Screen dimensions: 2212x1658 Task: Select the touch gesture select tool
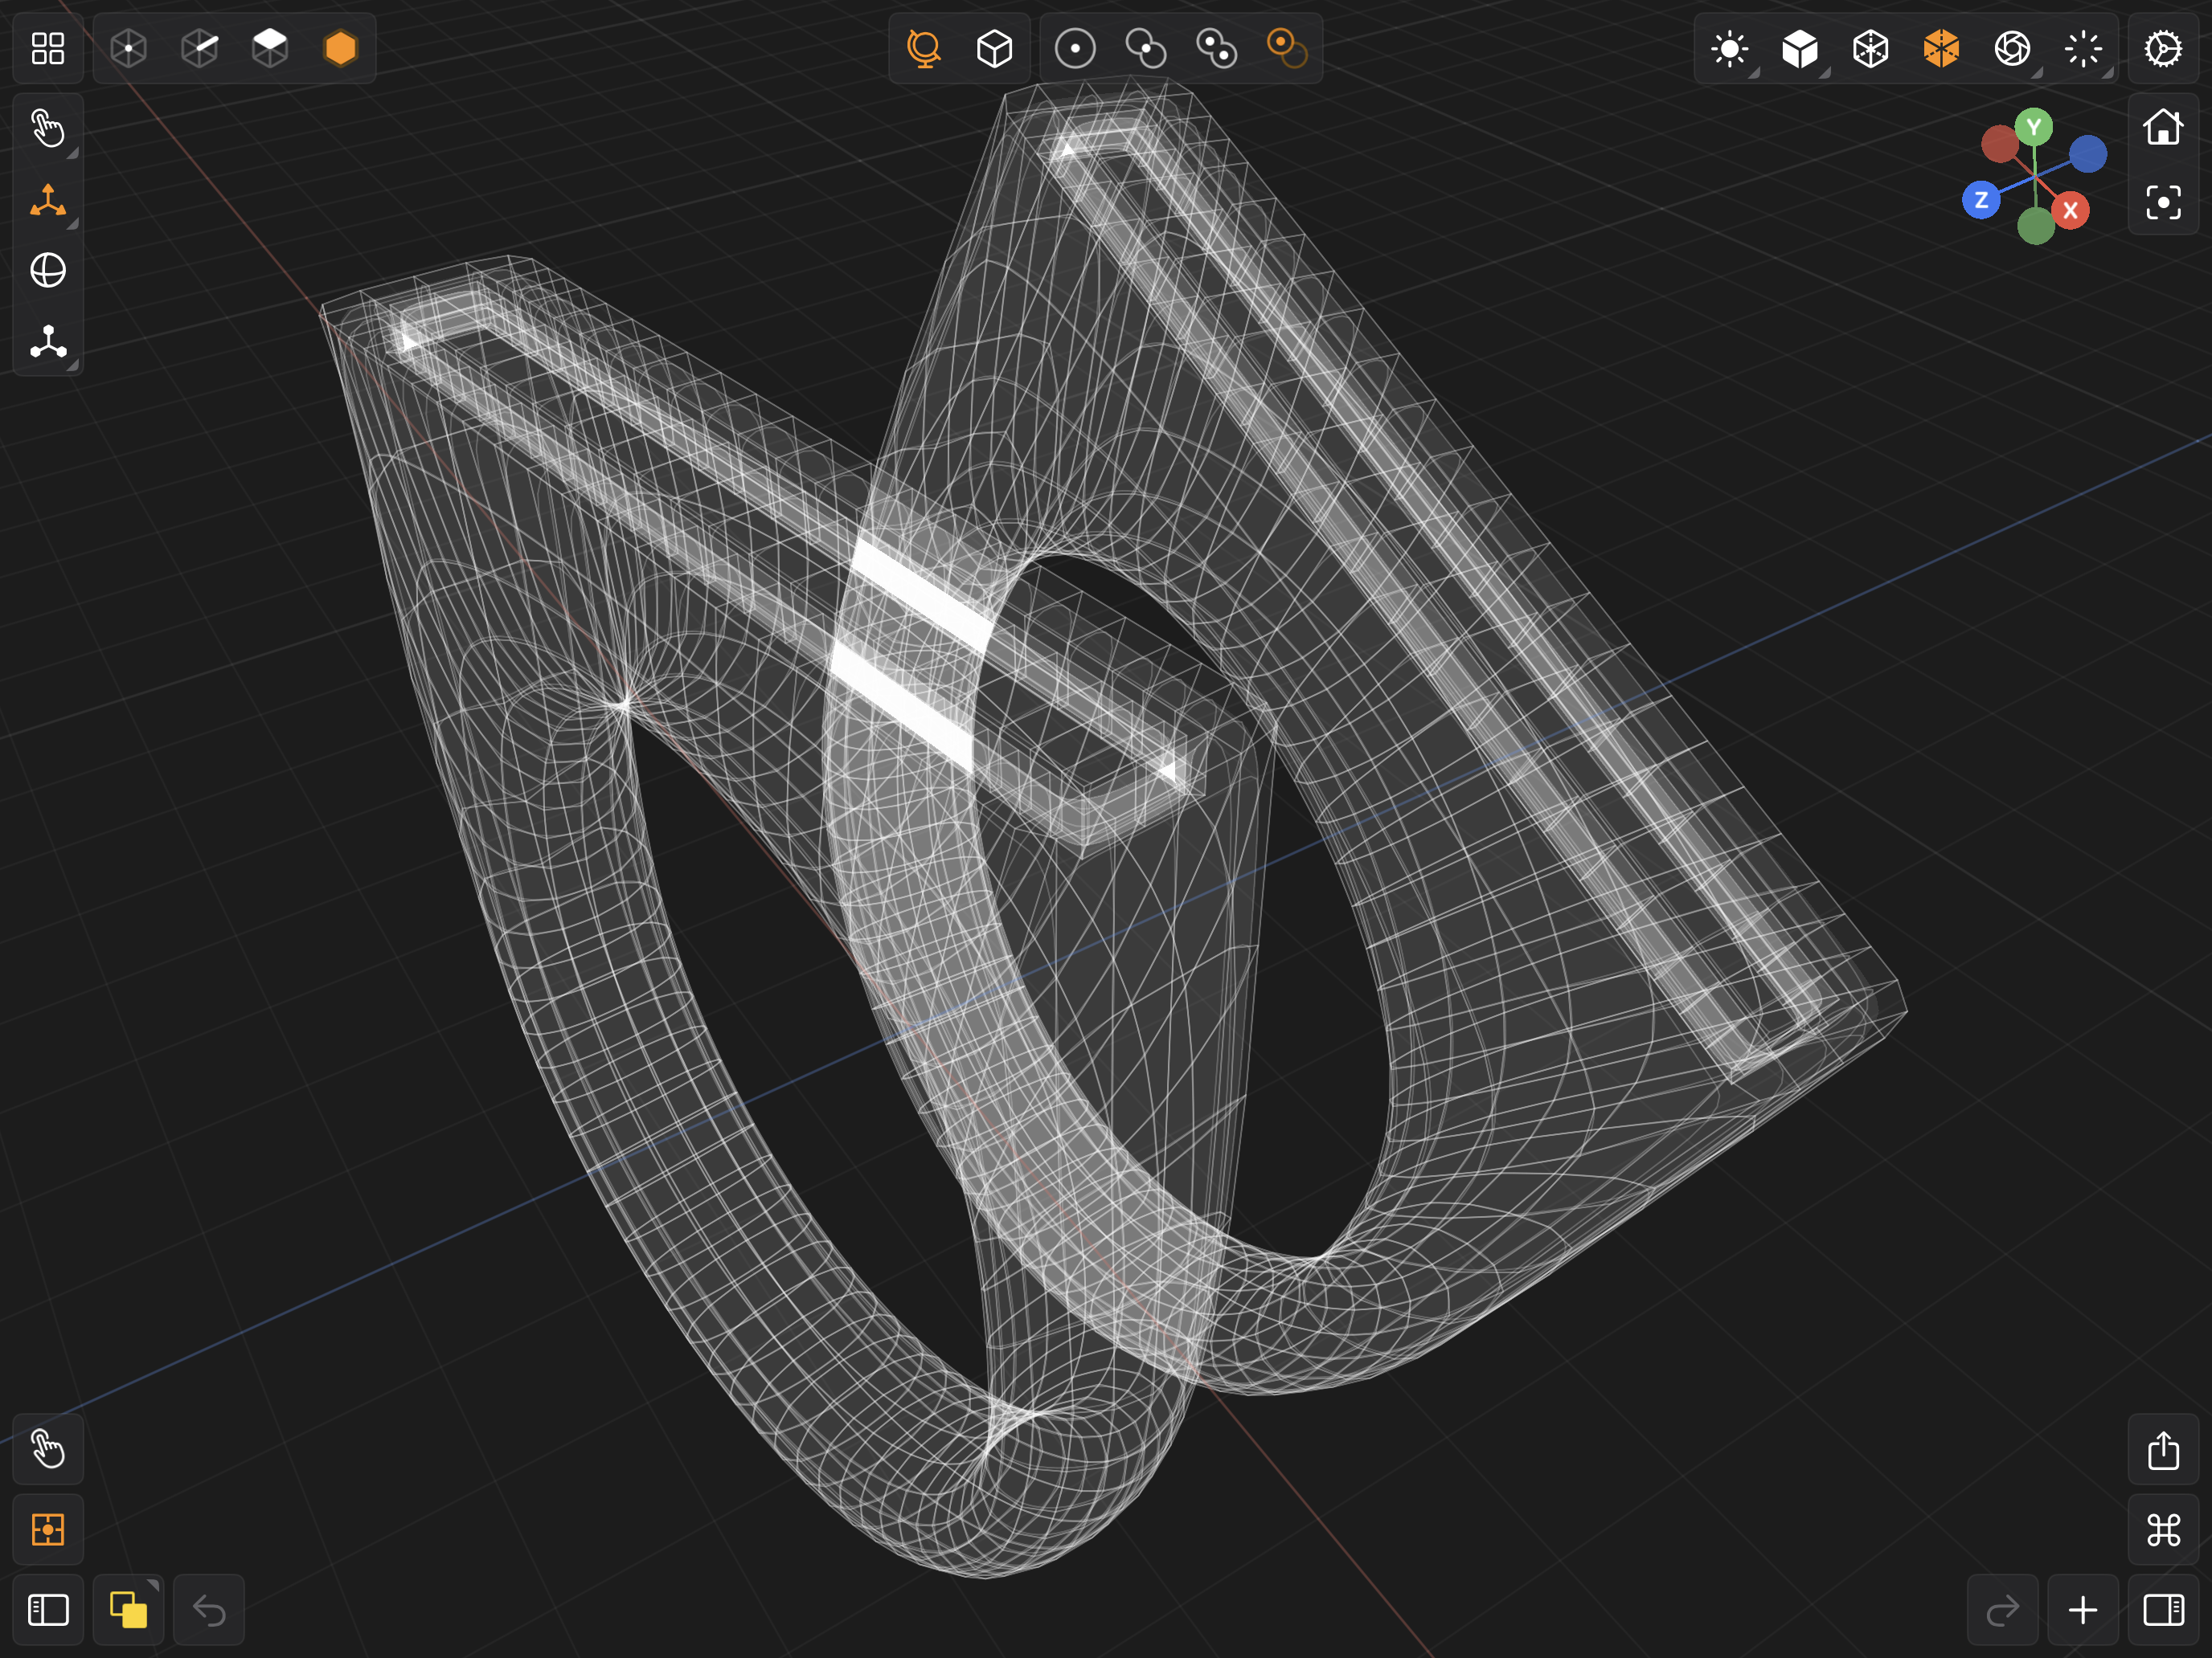coord(48,129)
